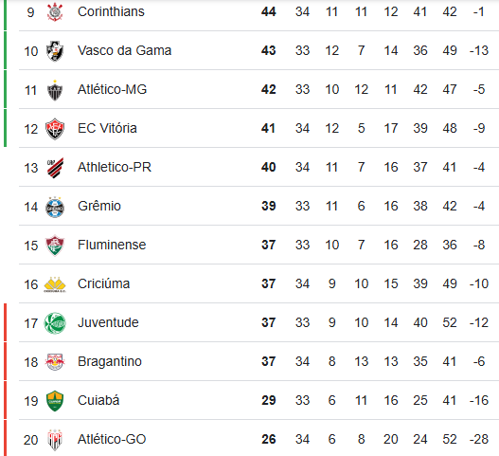Viewport: 499px width, 456px height.
Task: Click position number 13 in standings
Action: tap(31, 168)
